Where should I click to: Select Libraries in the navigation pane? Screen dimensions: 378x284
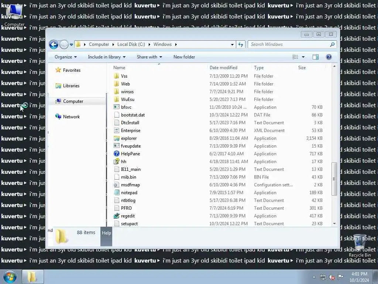click(71, 86)
